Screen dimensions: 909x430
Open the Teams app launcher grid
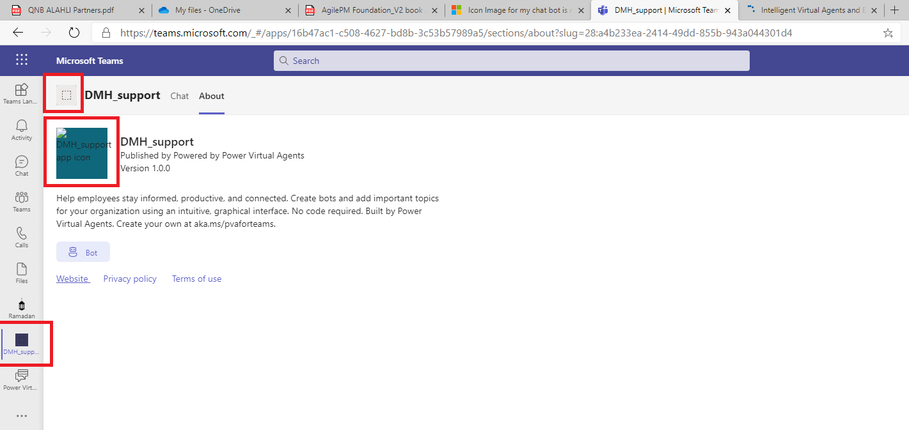(x=22, y=60)
